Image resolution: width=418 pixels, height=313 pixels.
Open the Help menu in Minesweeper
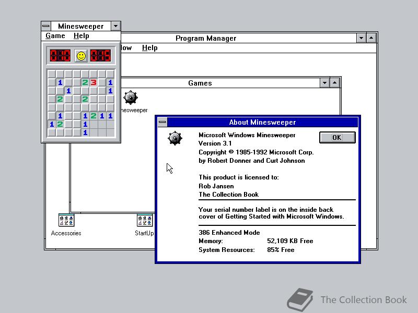[82, 35]
